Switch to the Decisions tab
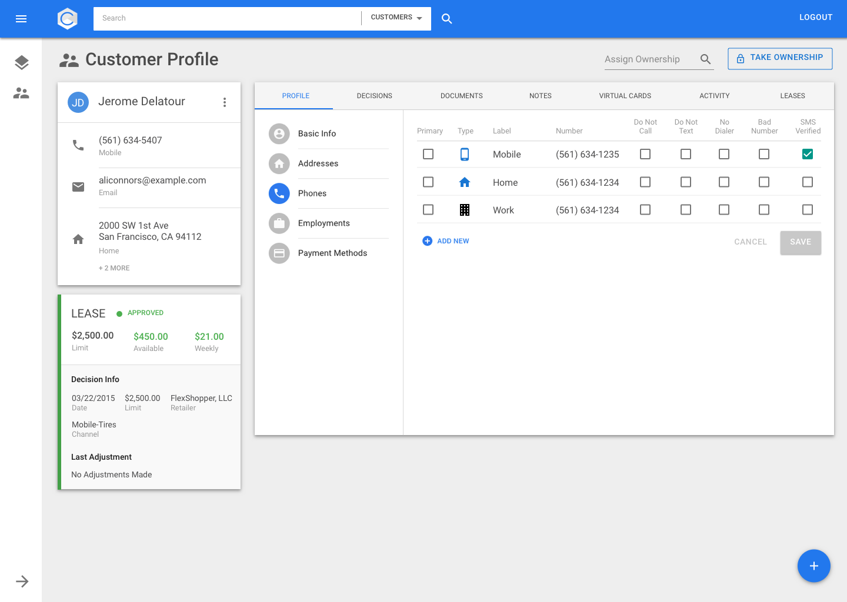The image size is (847, 602). (x=374, y=96)
